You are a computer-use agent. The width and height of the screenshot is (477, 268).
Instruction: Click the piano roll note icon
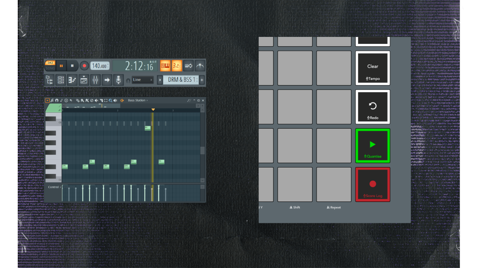click(x=61, y=100)
